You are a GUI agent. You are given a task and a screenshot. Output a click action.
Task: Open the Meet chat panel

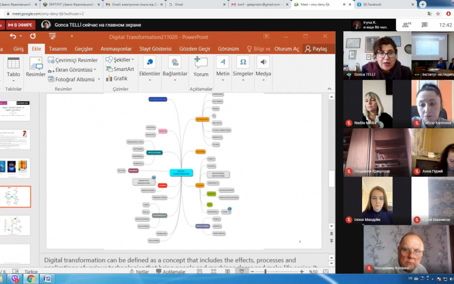(x=424, y=25)
